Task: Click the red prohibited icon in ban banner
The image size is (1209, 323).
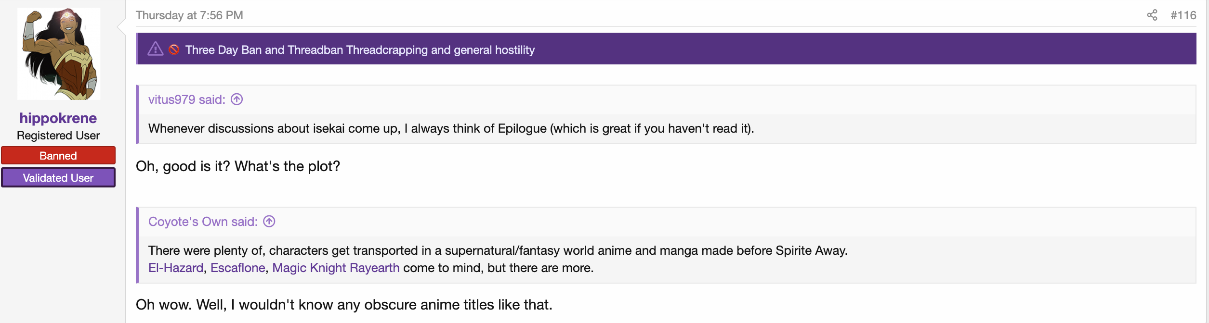Action: [174, 50]
